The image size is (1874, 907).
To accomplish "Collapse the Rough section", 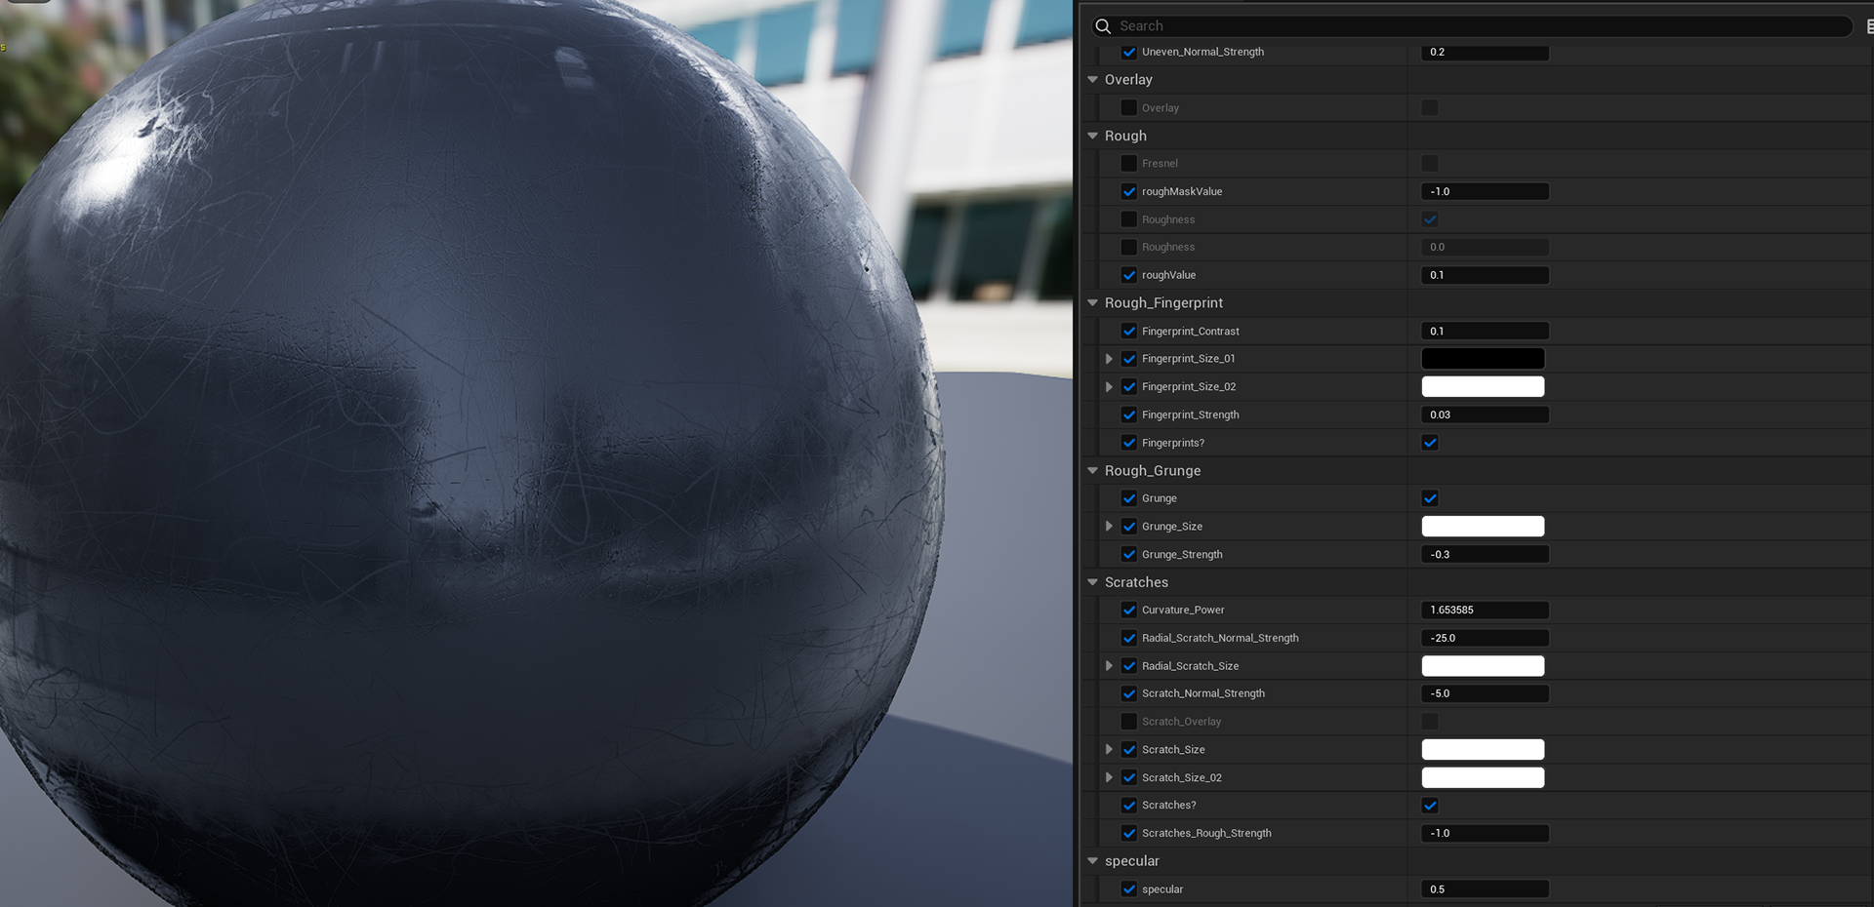I will click(x=1092, y=136).
